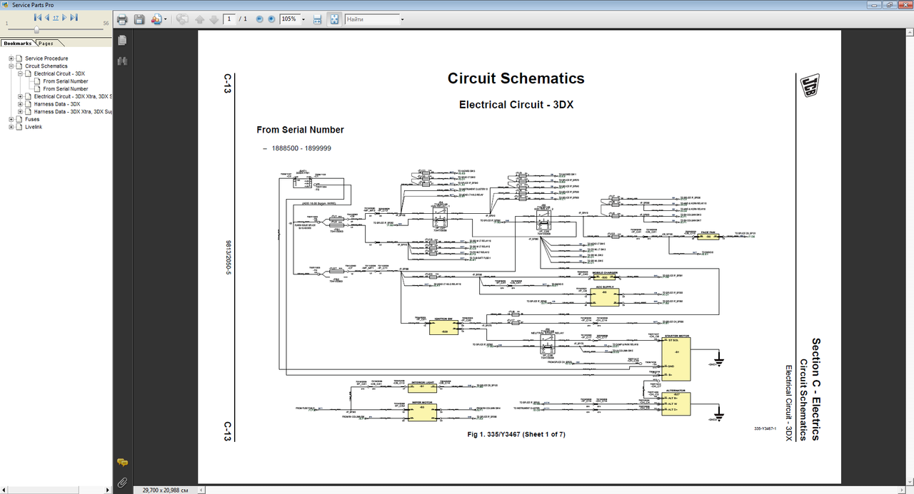The width and height of the screenshot is (914, 494).
Task: Collapse the Electrical Circuit - 3DX node
Action: point(20,73)
